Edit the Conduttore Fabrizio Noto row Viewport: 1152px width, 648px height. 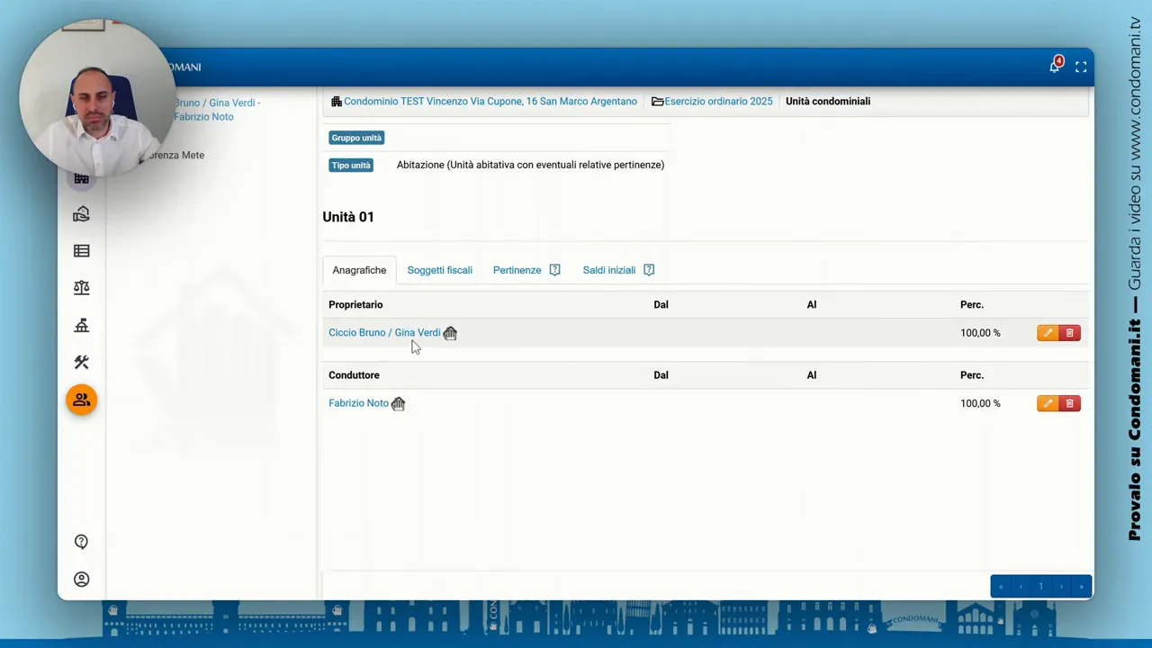pyautogui.click(x=1048, y=403)
